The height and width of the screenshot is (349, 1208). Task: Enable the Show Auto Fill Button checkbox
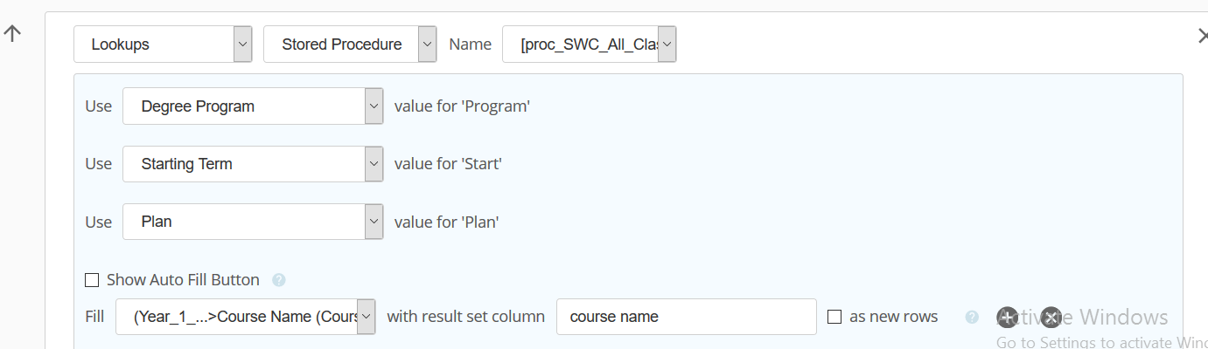point(92,280)
